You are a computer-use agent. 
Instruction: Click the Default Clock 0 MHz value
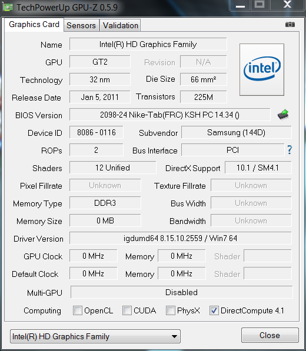93,273
